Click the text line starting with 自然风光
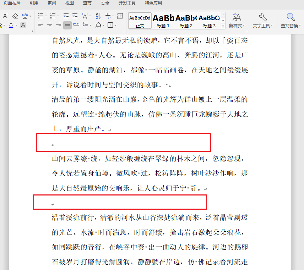This screenshot has width=304, height=270. [150, 41]
